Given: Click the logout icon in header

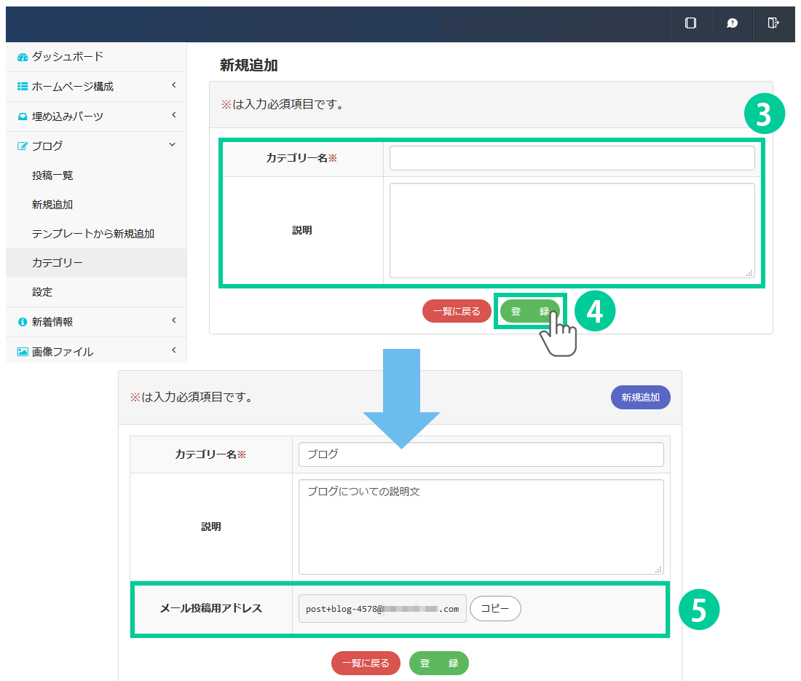Looking at the screenshot, I should 773,23.
